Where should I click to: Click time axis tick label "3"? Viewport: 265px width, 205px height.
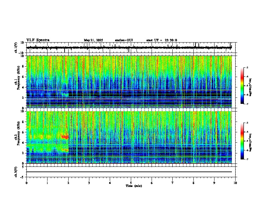(89, 183)
